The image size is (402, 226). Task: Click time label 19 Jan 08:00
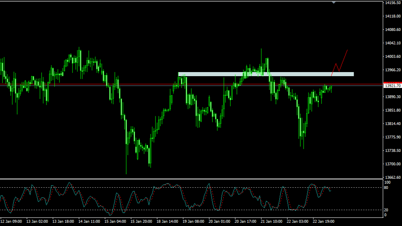(193, 222)
